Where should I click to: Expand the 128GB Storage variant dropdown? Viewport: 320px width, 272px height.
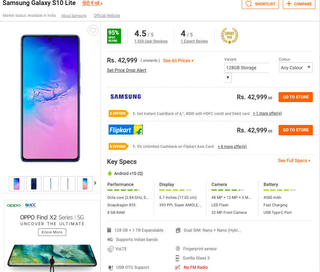[228, 77]
